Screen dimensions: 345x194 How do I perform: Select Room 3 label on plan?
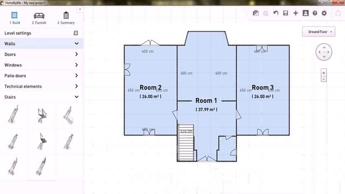click(263, 87)
